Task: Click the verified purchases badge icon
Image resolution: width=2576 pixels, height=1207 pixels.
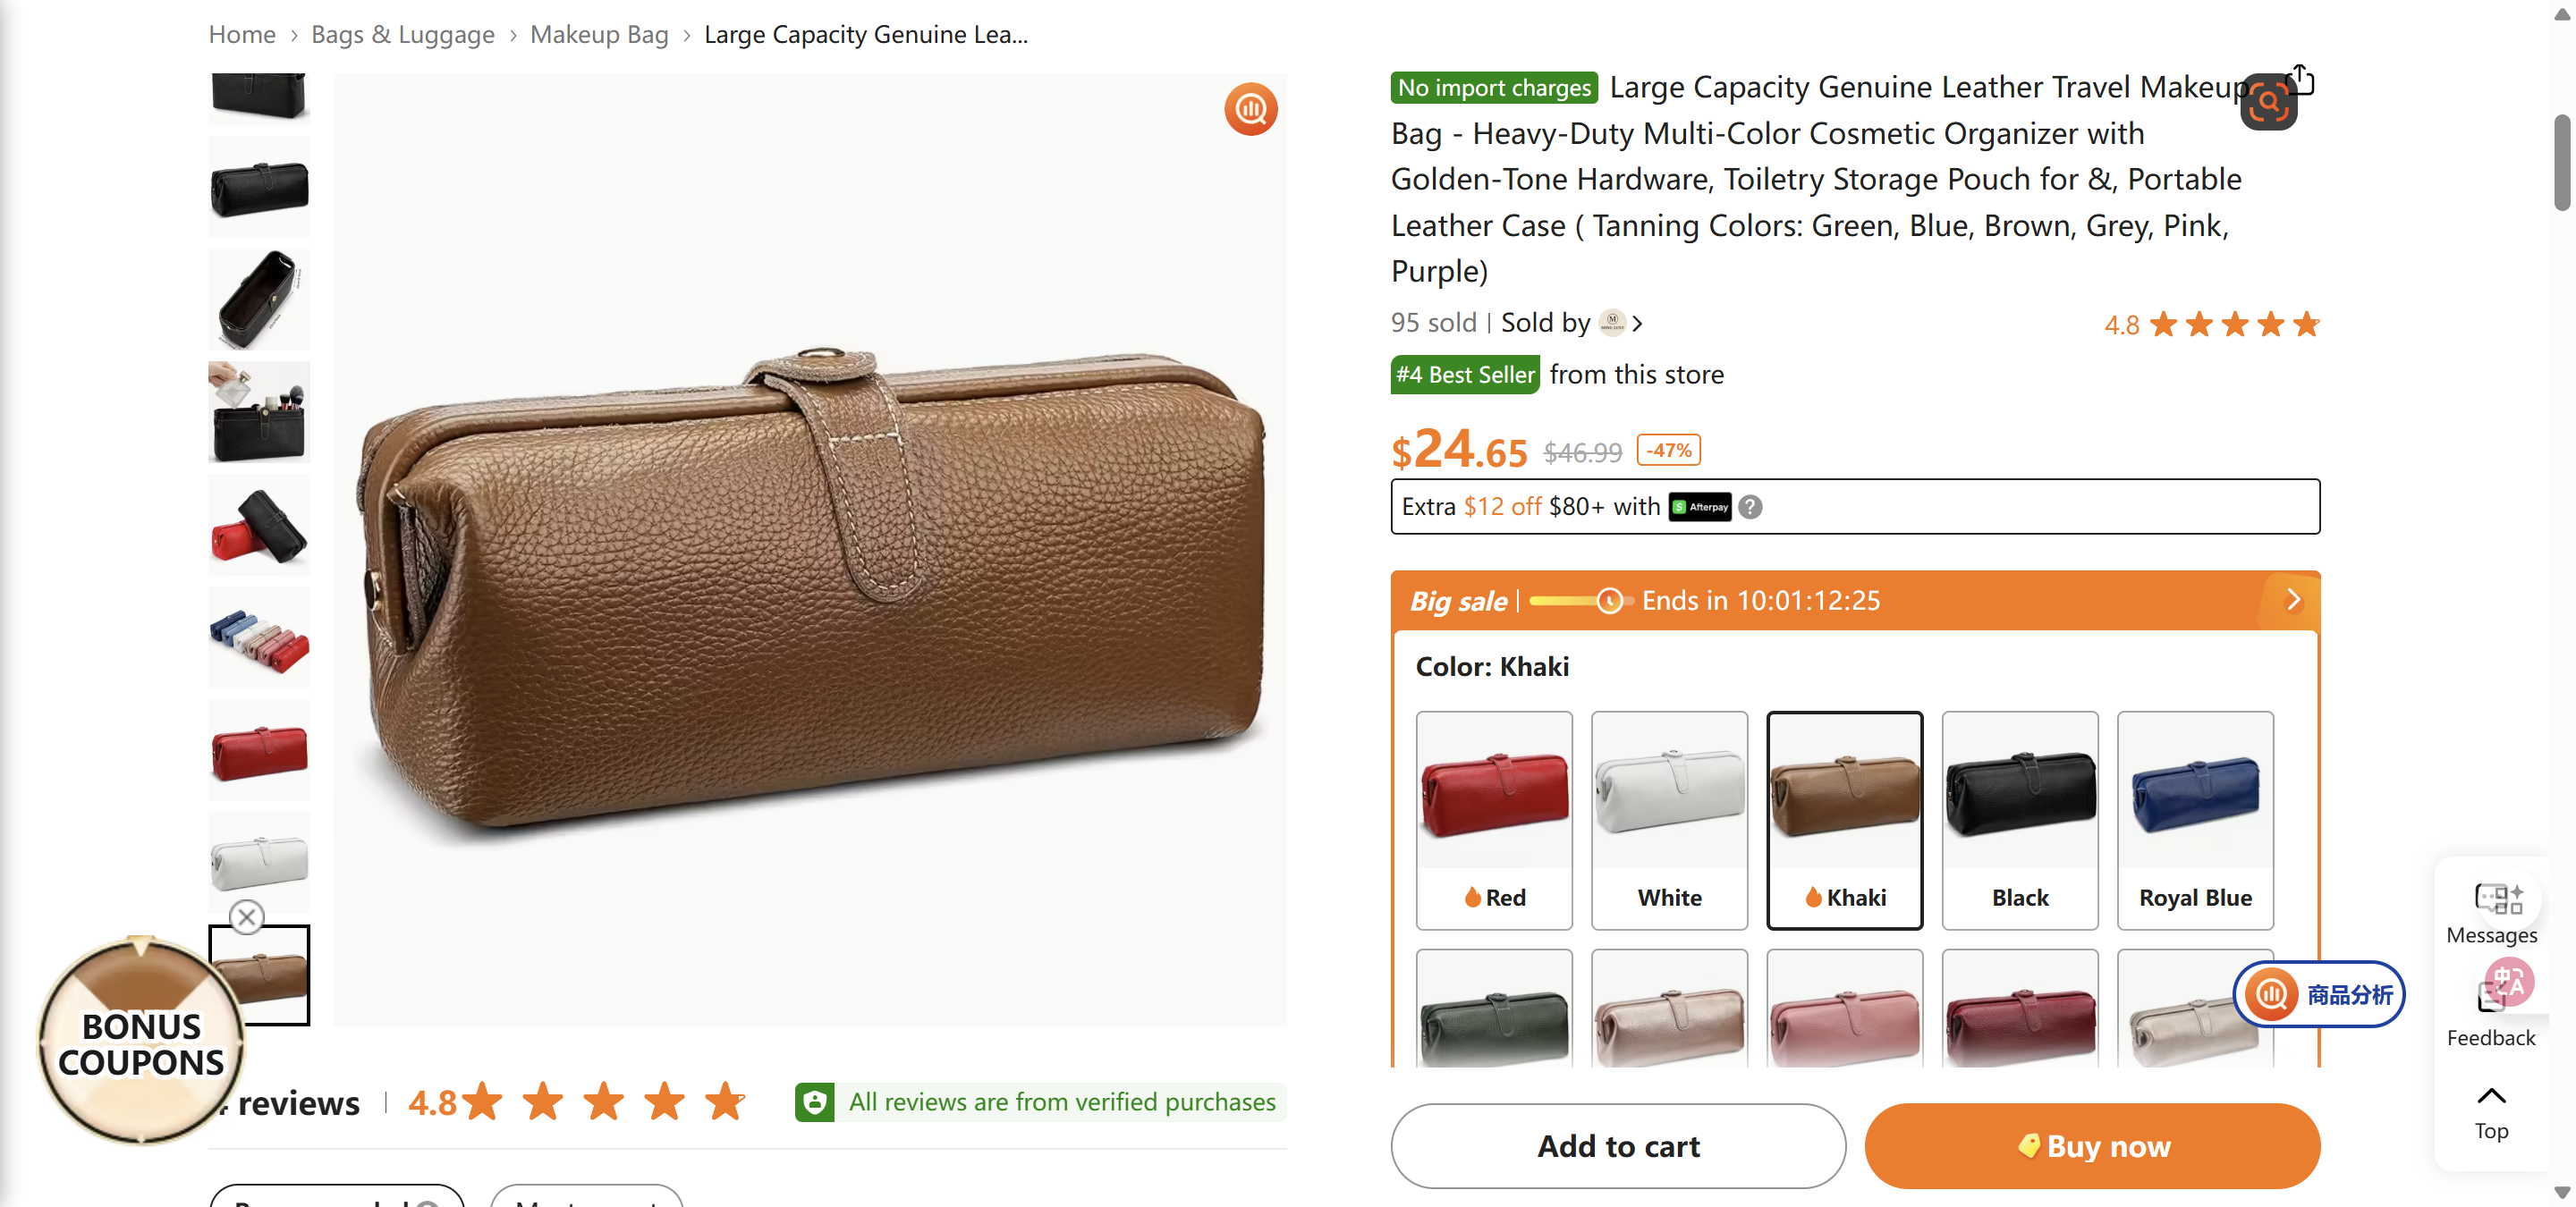Action: point(815,1102)
